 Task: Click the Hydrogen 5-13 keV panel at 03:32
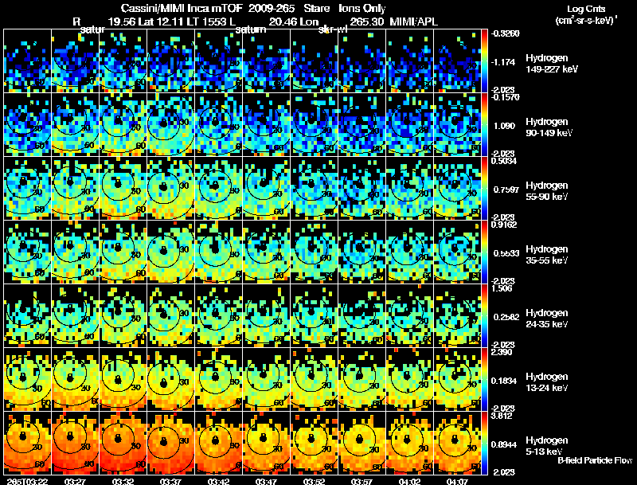pos(123,443)
